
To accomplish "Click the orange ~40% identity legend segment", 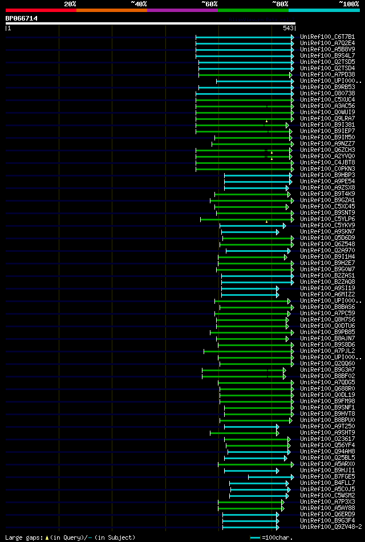I will pyautogui.click(x=112, y=10).
